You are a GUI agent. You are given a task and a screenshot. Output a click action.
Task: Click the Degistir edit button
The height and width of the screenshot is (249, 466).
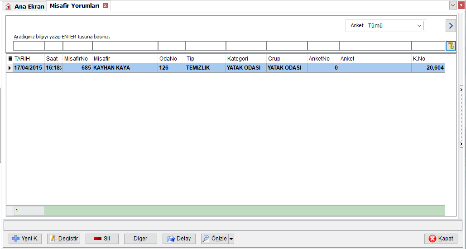[63, 239]
